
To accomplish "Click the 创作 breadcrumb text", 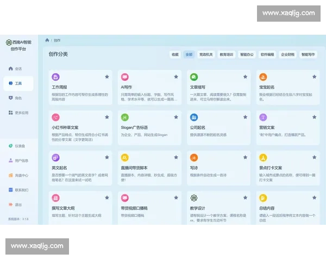I will [x=57, y=40].
